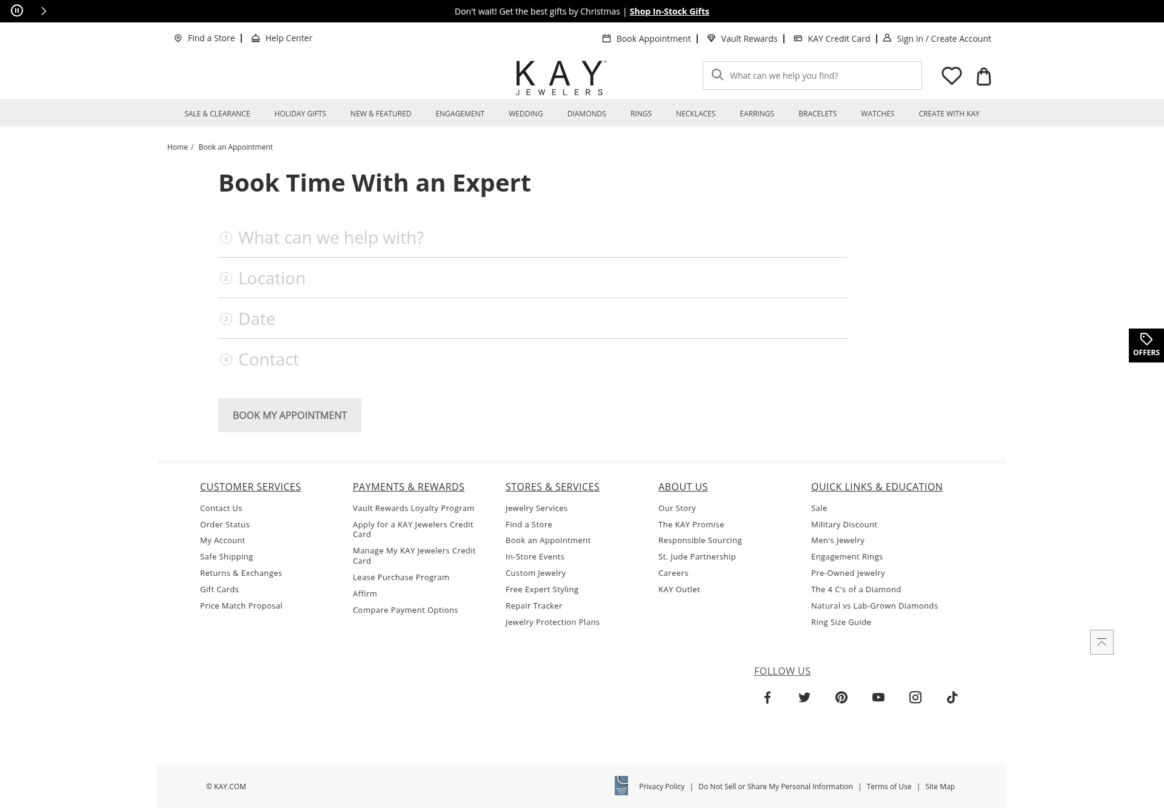This screenshot has height=808, width=1164.
Task: Open Military Discount link
Action: (x=844, y=524)
